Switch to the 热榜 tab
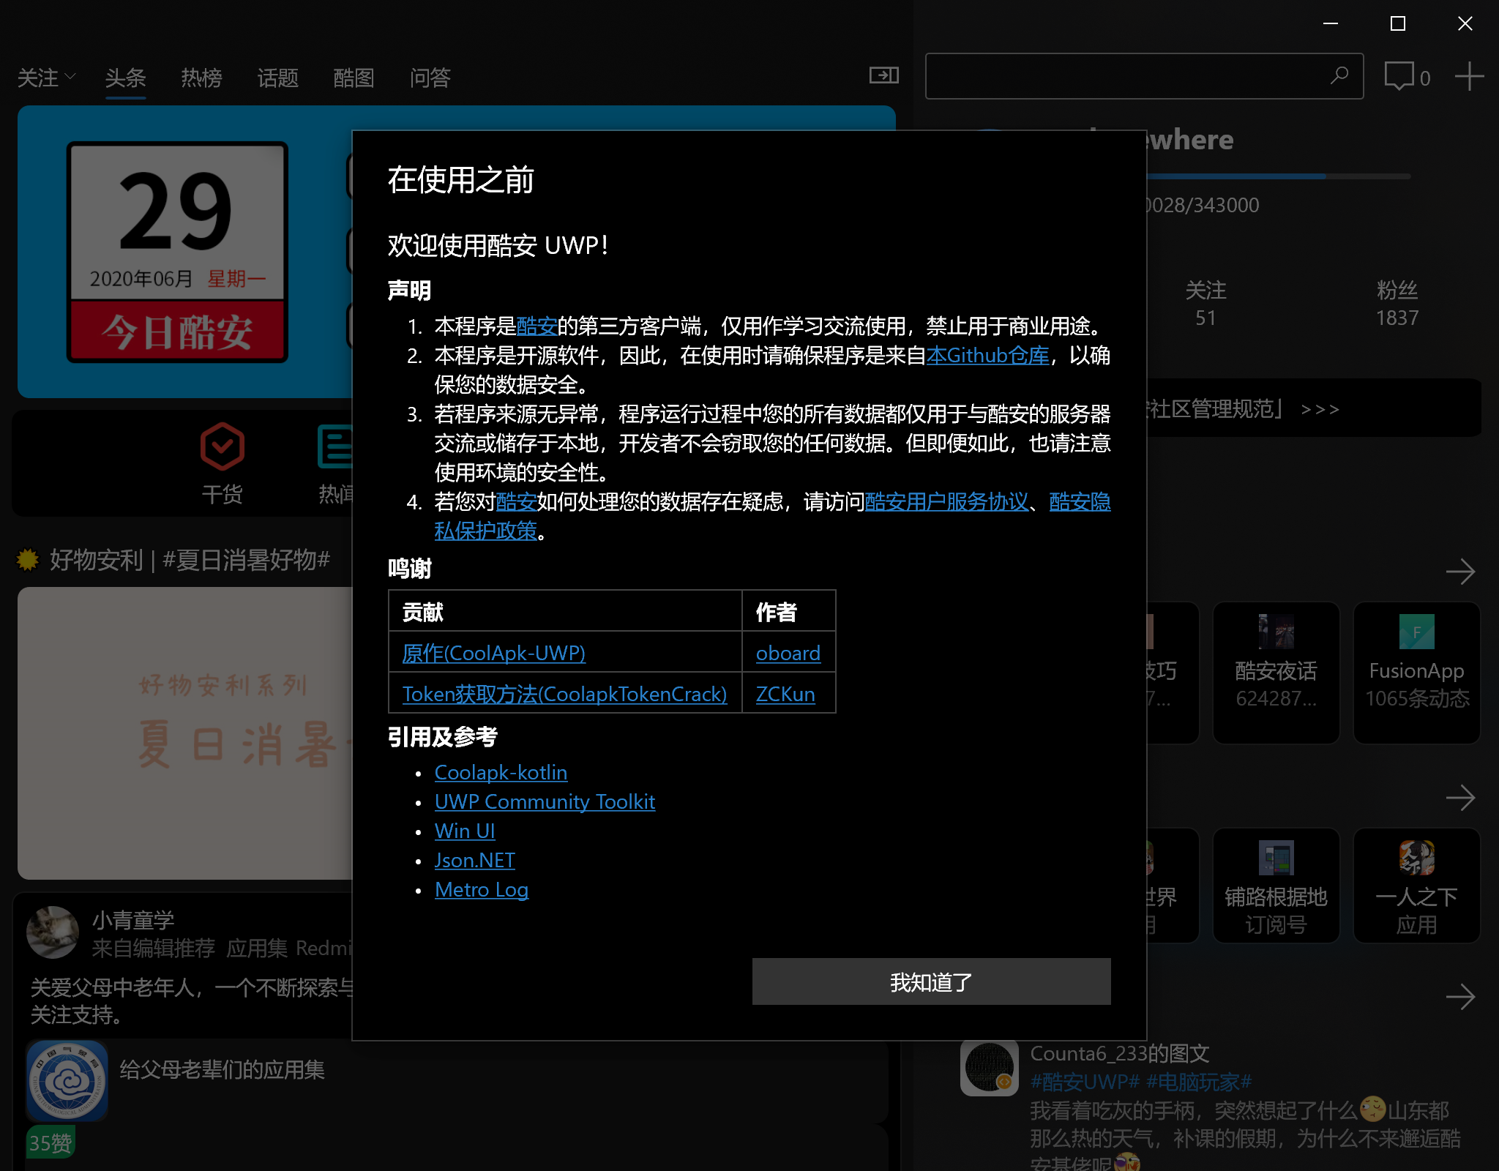Image resolution: width=1499 pixels, height=1171 pixels. pyautogui.click(x=201, y=78)
